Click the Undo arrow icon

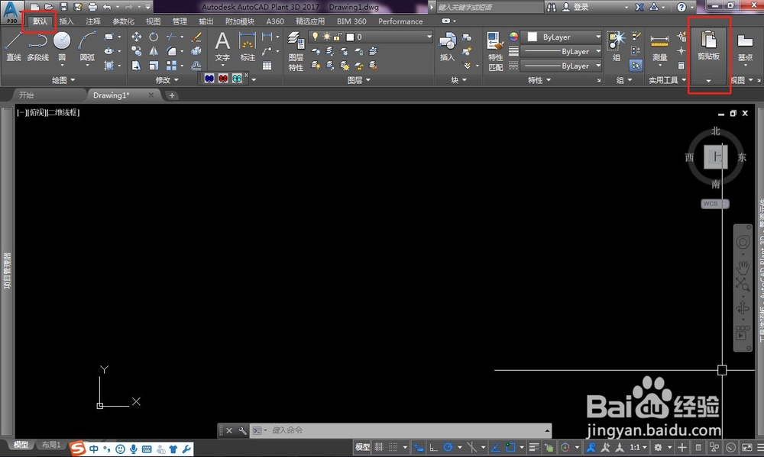107,7
